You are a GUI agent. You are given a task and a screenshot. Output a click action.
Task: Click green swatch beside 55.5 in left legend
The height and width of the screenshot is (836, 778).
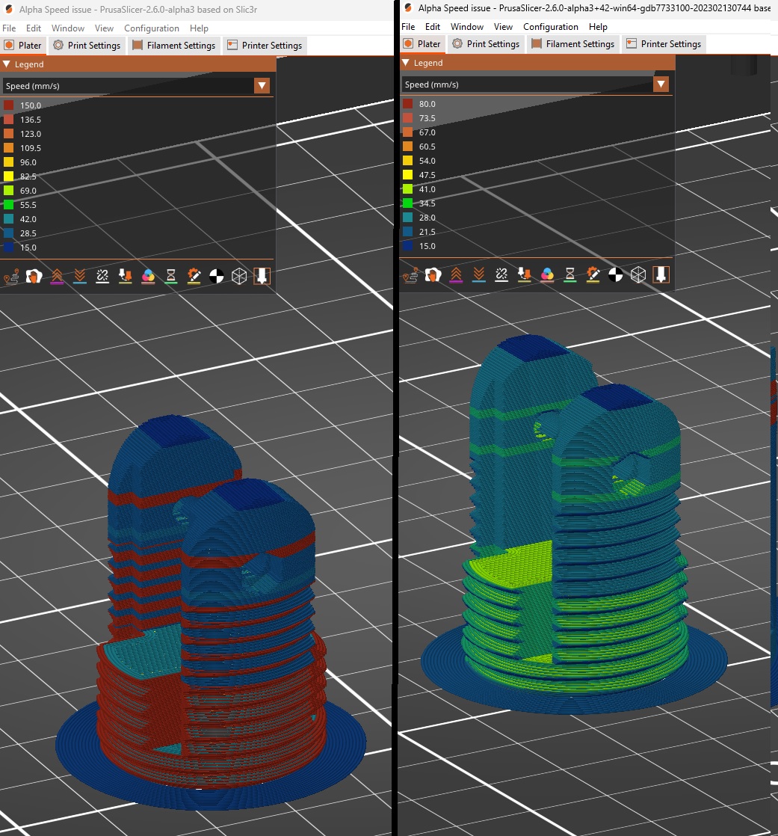pos(8,205)
